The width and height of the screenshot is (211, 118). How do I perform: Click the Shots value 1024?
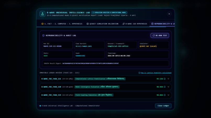(x=45, y=56)
